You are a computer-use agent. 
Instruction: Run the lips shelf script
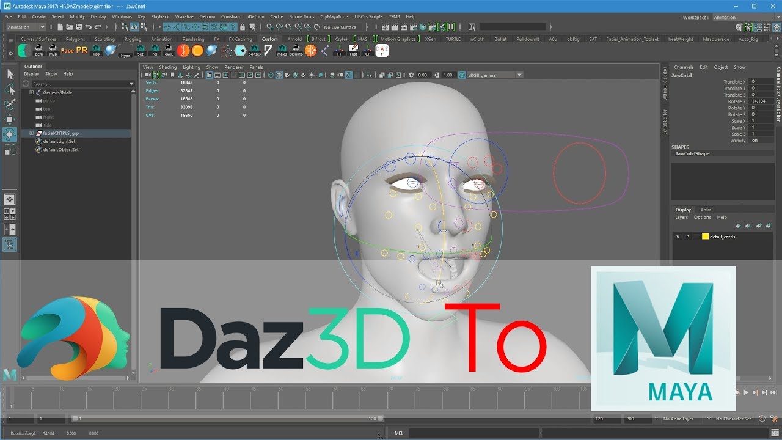pyautogui.click(x=96, y=51)
